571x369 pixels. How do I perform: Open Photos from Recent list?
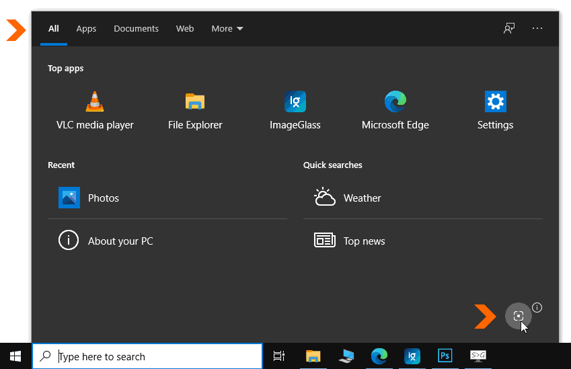click(x=167, y=198)
